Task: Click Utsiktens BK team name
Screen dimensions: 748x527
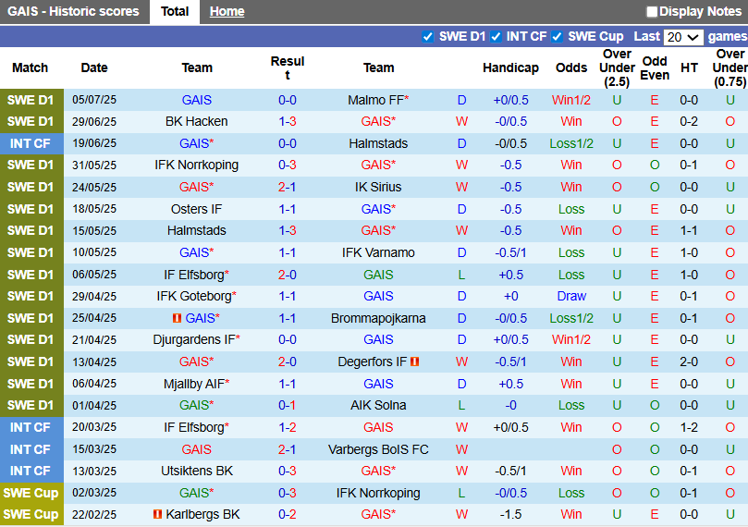Action: (x=197, y=472)
